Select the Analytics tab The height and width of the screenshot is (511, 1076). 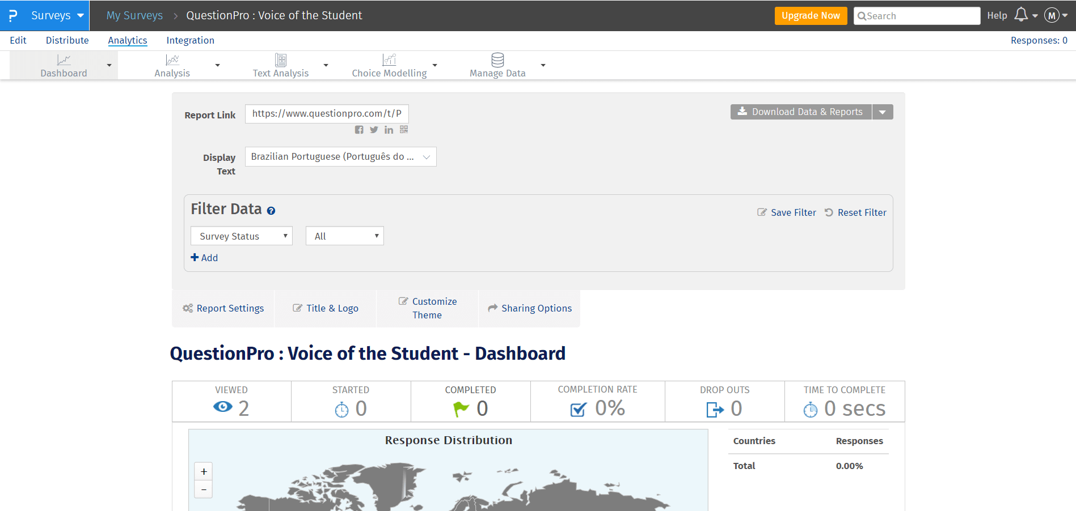[128, 40]
